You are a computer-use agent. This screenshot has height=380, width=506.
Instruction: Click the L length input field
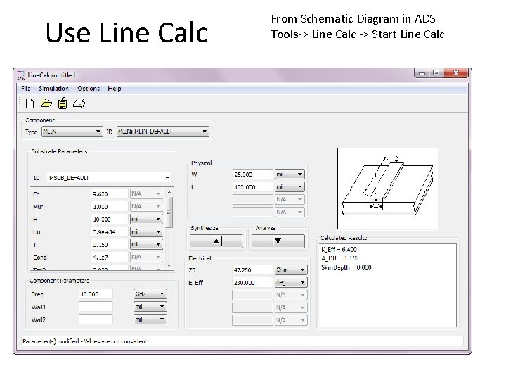pos(252,186)
